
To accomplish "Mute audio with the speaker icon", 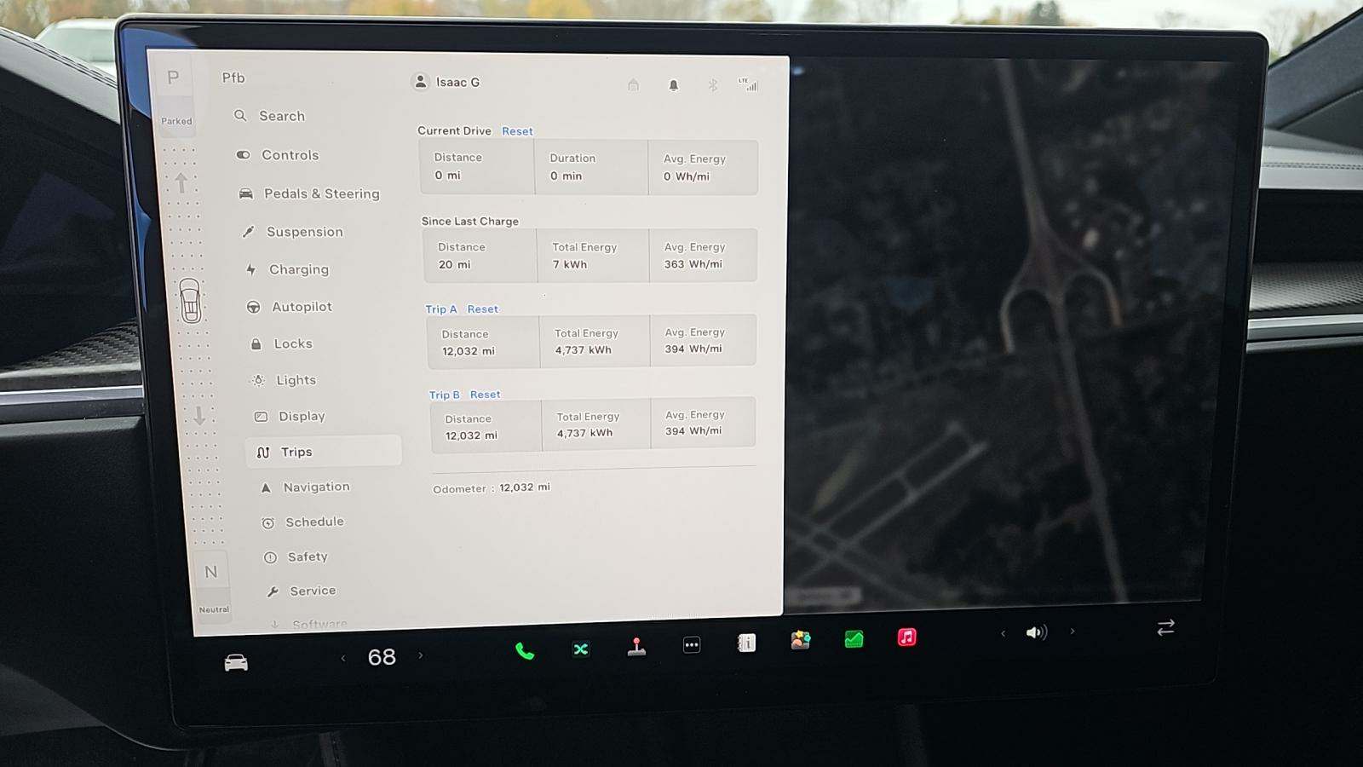I will 1036,632.
